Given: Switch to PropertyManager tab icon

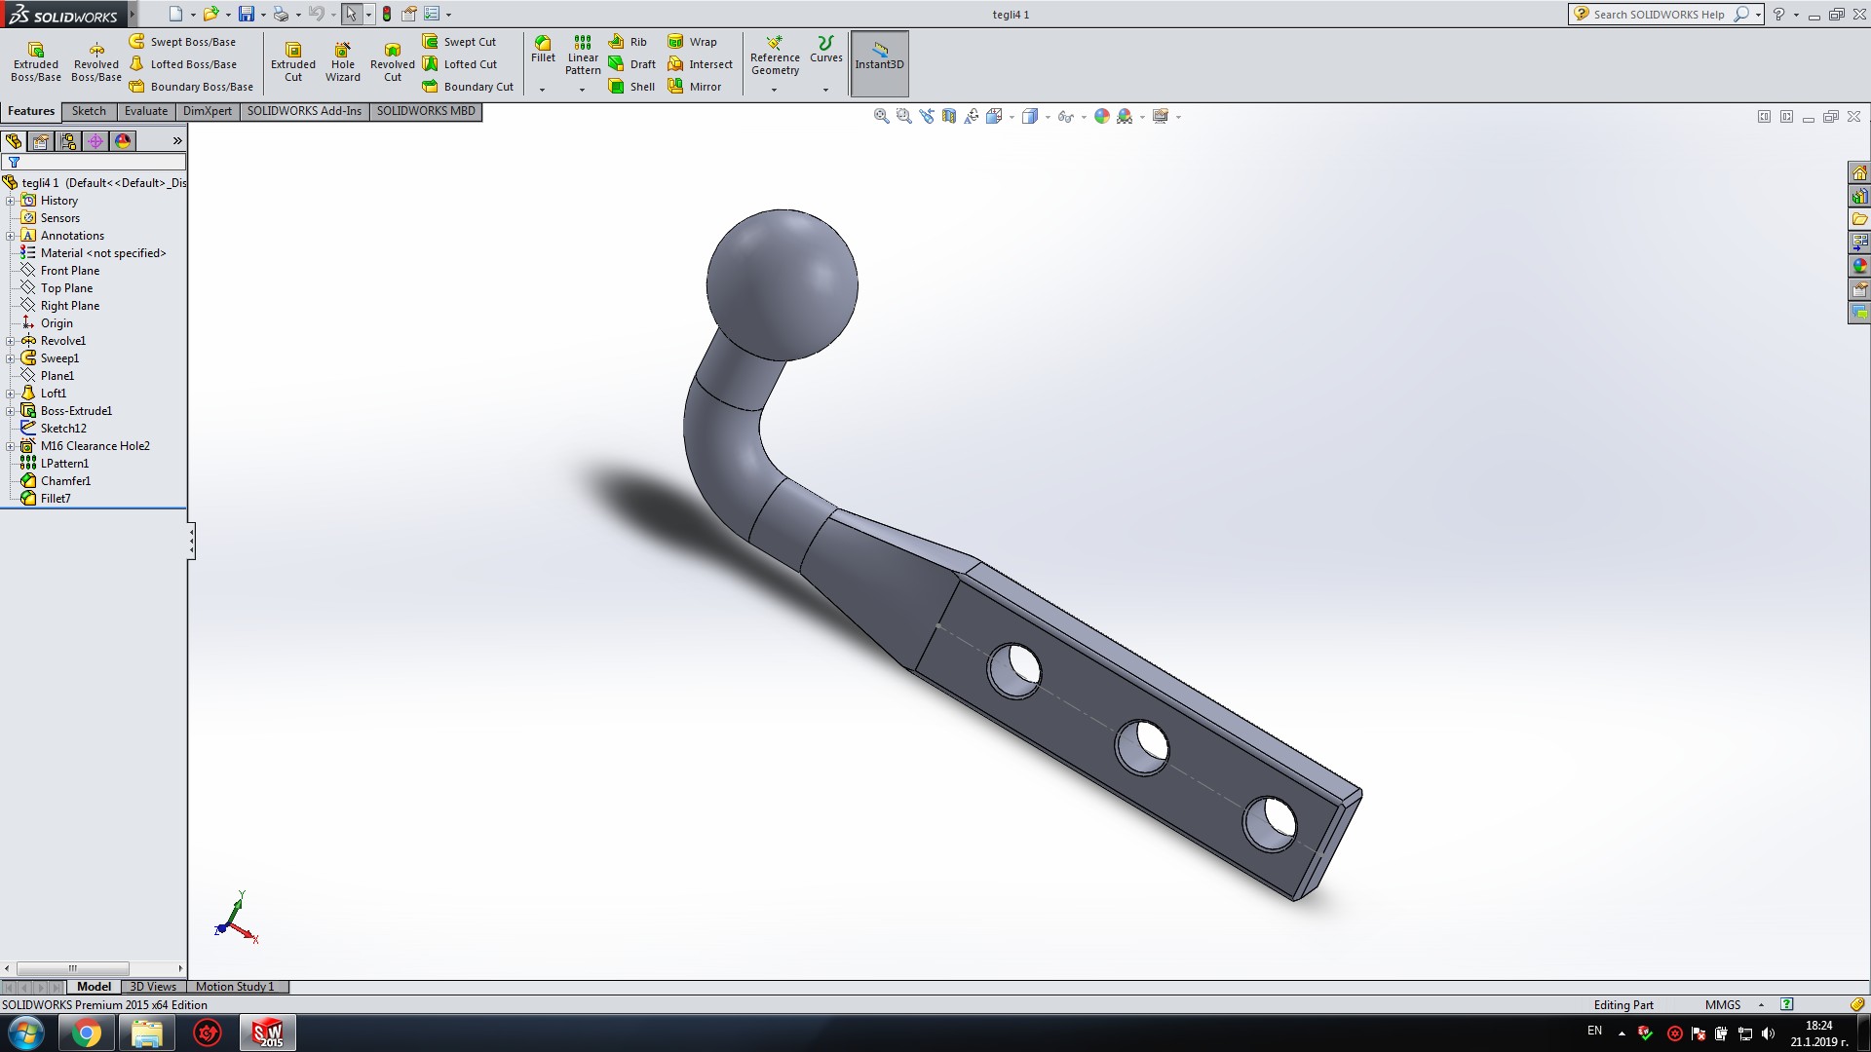Looking at the screenshot, I should pyautogui.click(x=41, y=141).
